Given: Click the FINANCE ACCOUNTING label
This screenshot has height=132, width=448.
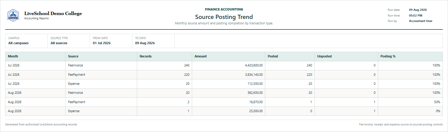Looking at the screenshot, I should pos(224,10).
